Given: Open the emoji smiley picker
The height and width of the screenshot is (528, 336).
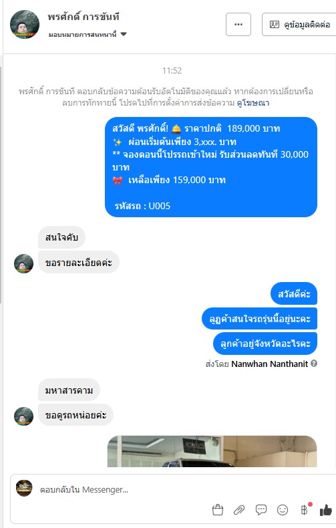Looking at the screenshot, I should (x=283, y=510).
